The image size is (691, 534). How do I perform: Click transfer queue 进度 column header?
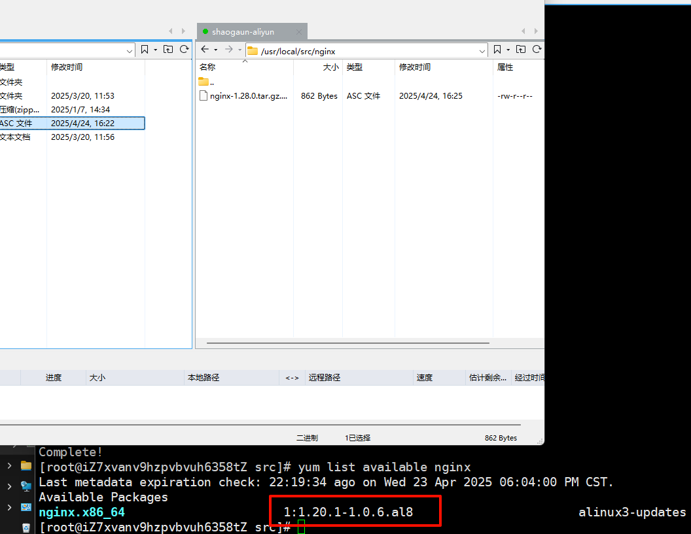pyautogui.click(x=53, y=378)
